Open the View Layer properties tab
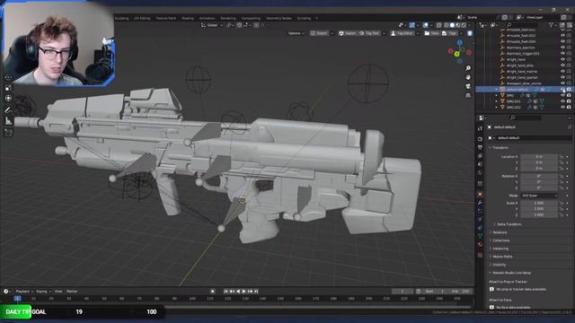Image resolution: width=575 pixels, height=323 pixels. pos(480,156)
